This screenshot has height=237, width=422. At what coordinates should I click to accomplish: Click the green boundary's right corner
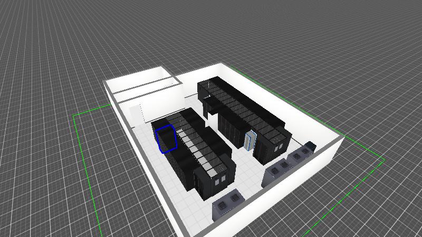click(x=384, y=160)
